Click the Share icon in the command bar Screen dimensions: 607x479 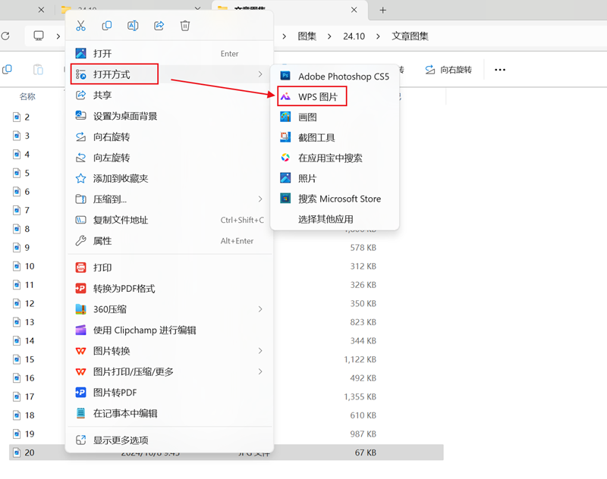tap(159, 25)
